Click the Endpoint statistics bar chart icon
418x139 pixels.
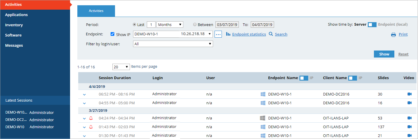click(228, 34)
